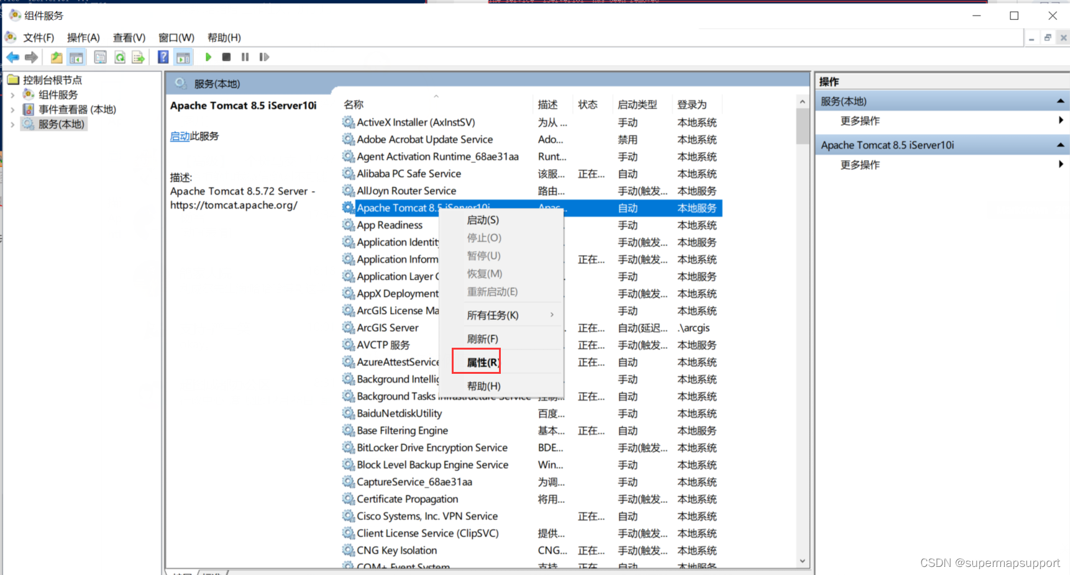Restore the inner MDI child window
Viewport: 1070px width, 575px height.
pyautogui.click(x=1048, y=38)
